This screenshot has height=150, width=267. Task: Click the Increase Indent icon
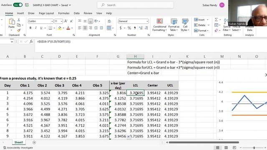(101, 28)
